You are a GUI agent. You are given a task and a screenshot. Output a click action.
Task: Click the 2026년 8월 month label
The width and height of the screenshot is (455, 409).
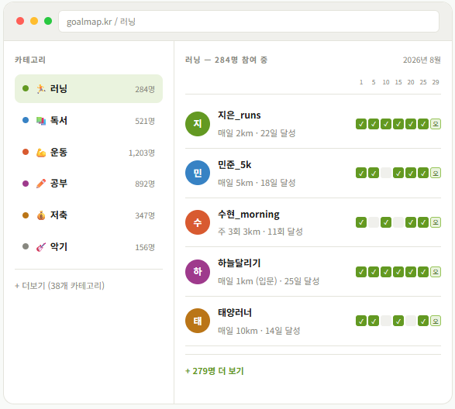point(422,60)
